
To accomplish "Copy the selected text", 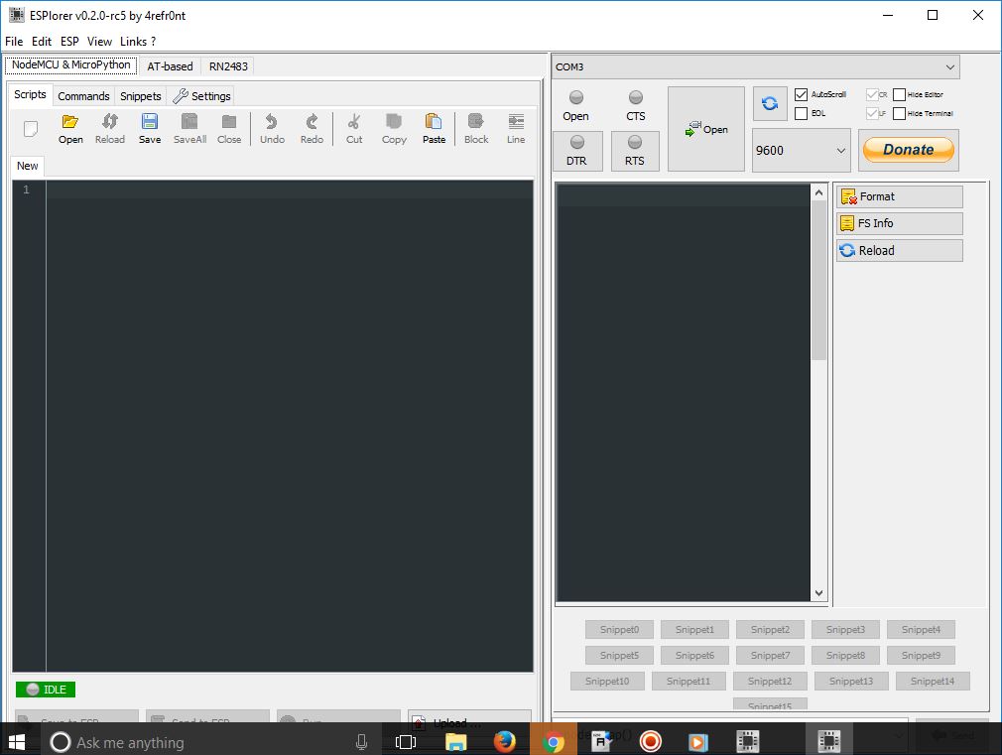I will [394, 129].
